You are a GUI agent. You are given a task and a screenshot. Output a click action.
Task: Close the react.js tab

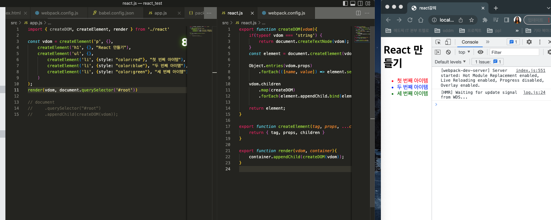[x=252, y=13]
